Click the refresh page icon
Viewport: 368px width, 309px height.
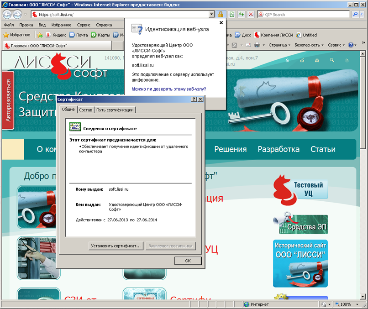tap(242, 15)
